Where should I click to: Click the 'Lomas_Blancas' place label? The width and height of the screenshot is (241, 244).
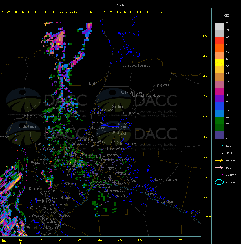click(166, 179)
